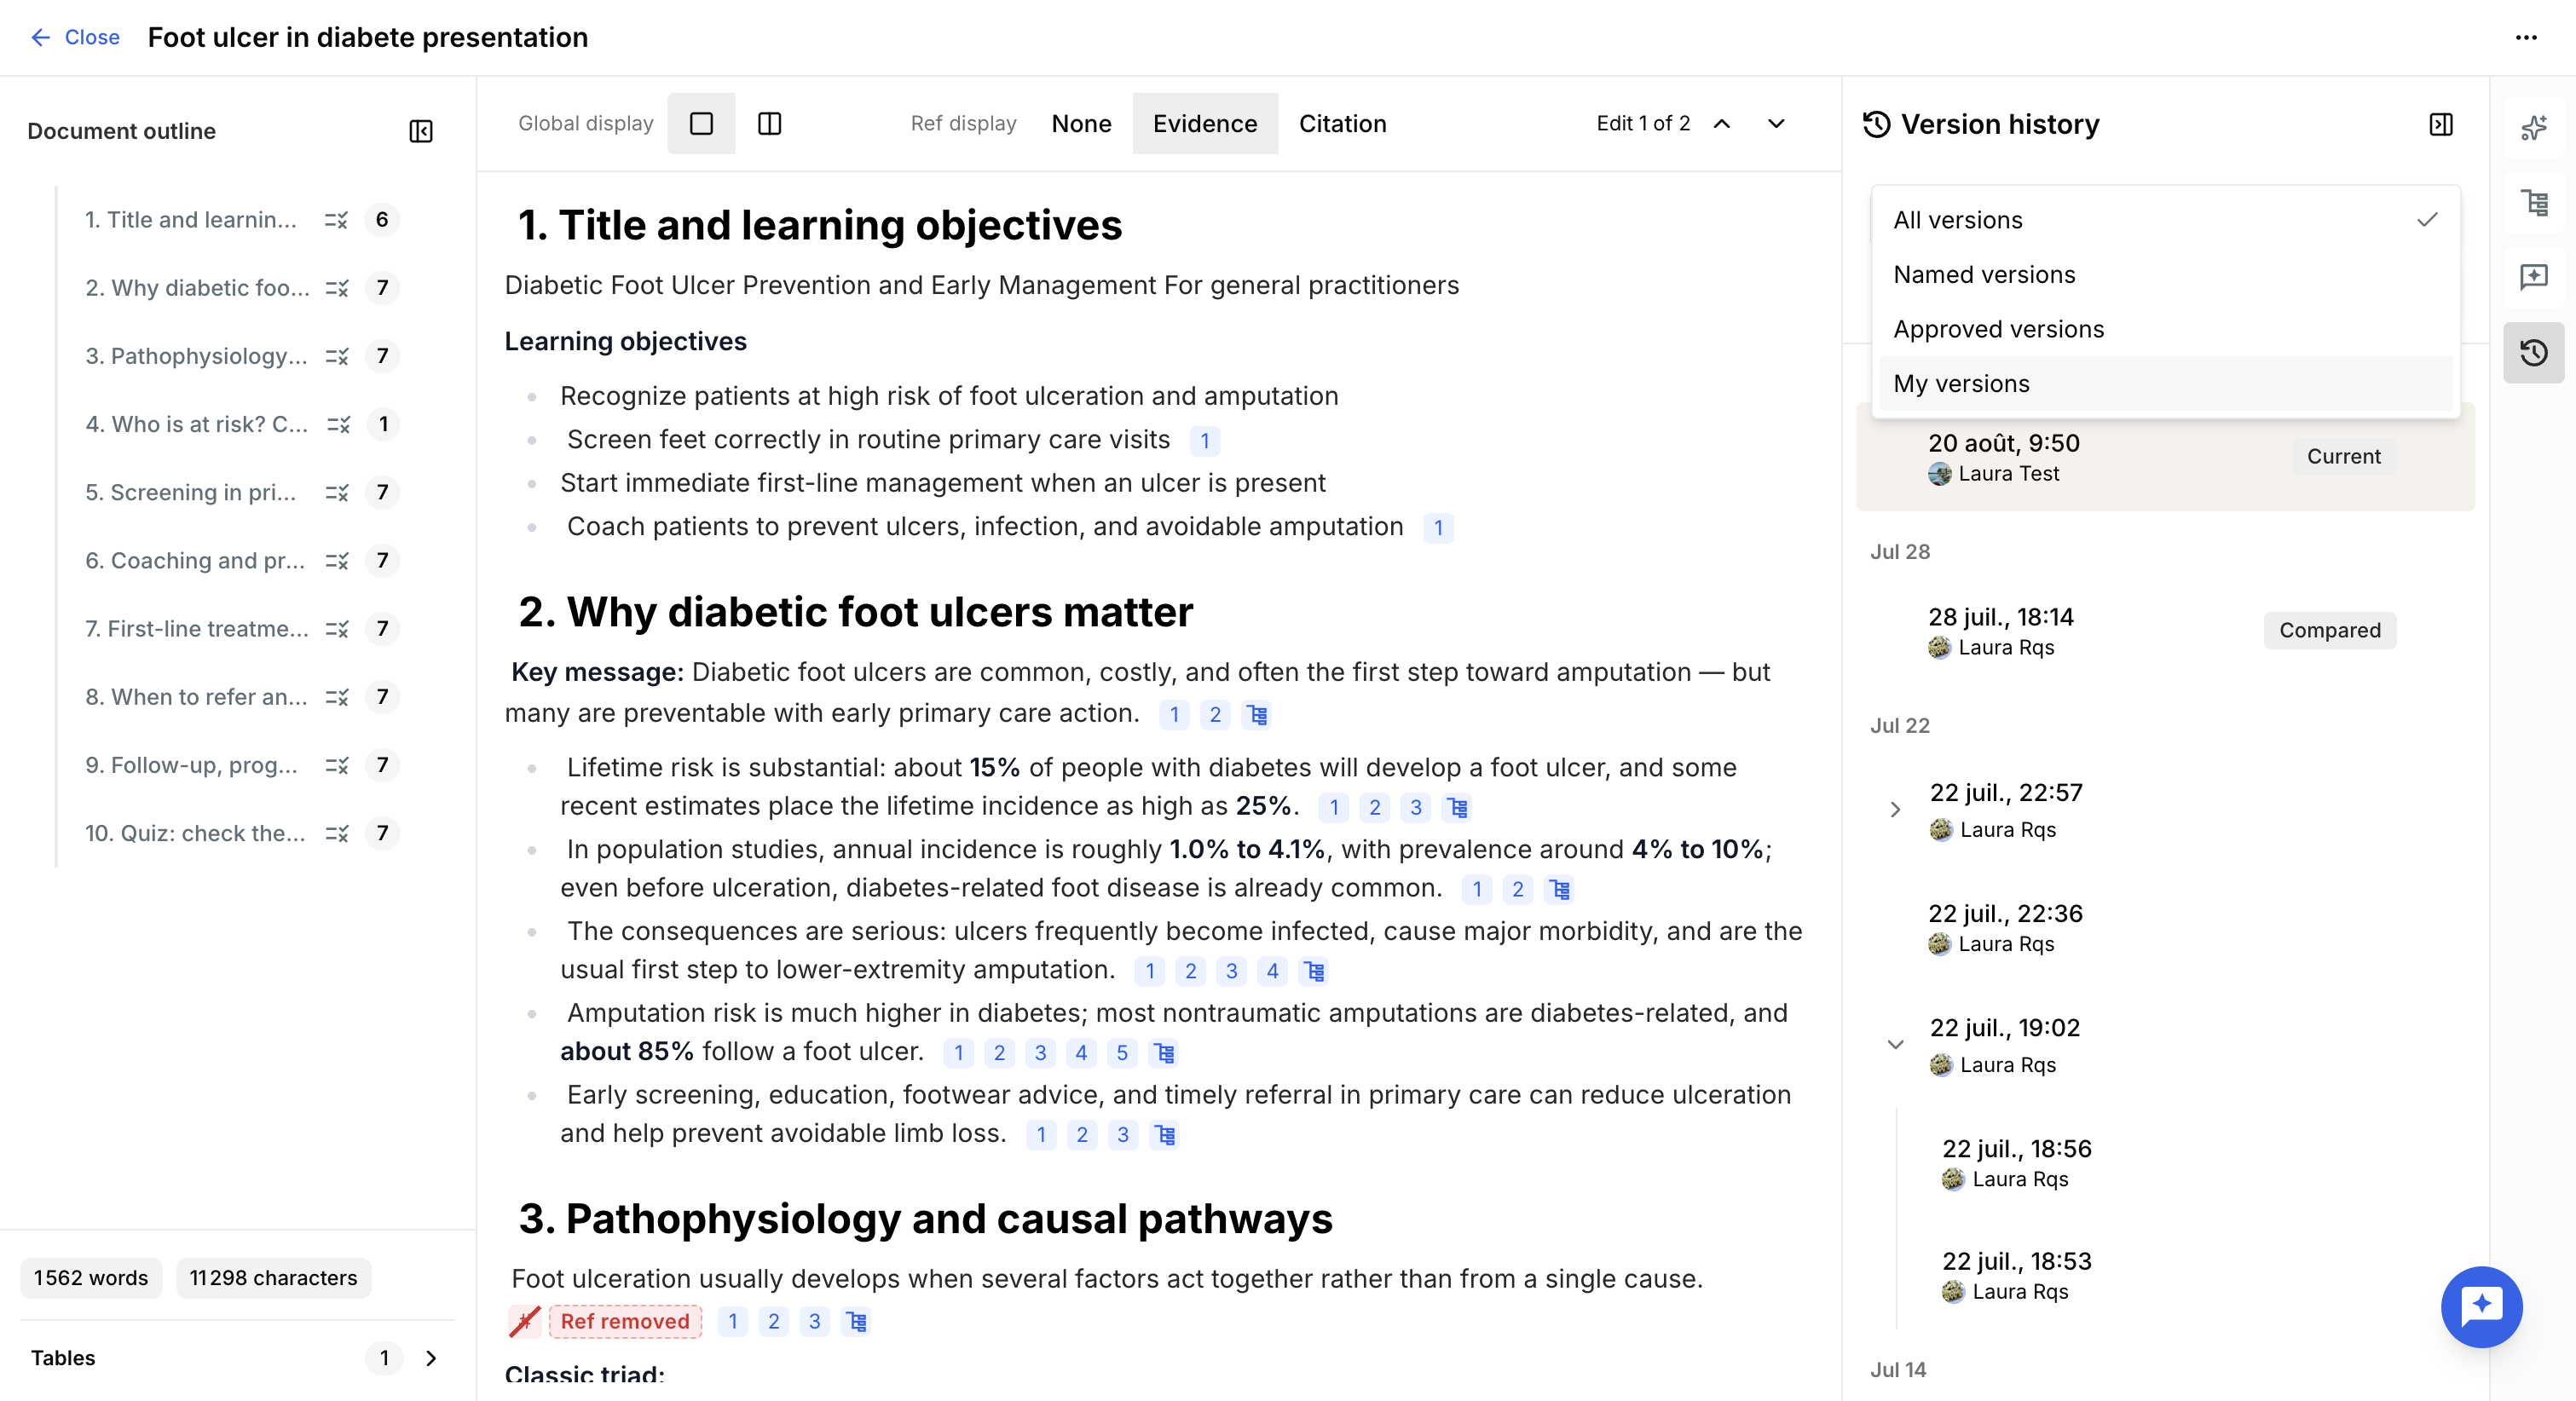Open the reference tree icon in right sidebar
This screenshot has height=1401, width=2576.
coord(2533,202)
